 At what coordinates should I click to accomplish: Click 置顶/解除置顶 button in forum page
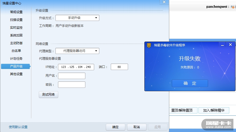pyautogui.click(x=183, y=110)
